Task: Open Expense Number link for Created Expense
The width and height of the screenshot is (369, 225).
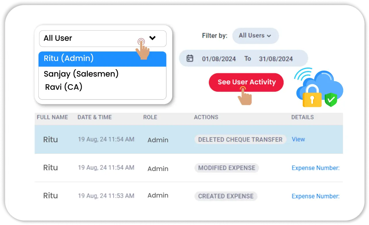Action: click(x=316, y=196)
